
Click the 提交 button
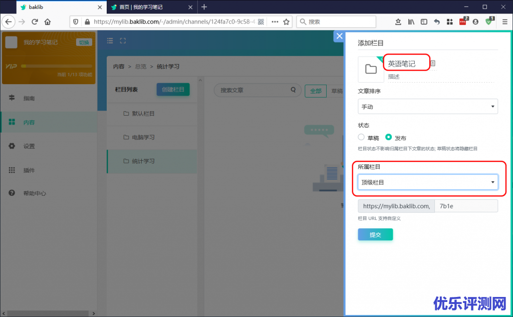(375, 234)
